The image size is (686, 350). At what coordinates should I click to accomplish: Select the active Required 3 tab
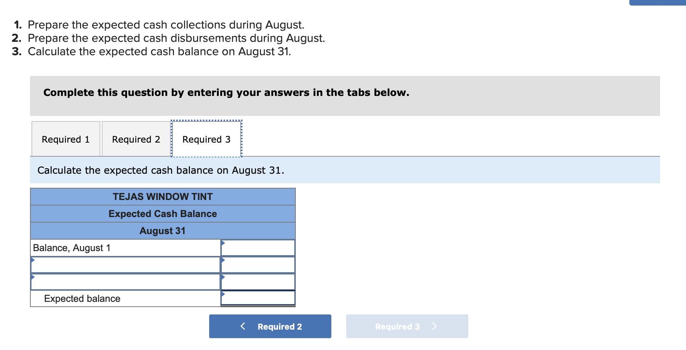pyautogui.click(x=206, y=139)
